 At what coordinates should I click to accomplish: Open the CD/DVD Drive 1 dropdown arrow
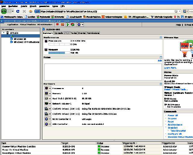pyautogui.click(x=50, y=109)
